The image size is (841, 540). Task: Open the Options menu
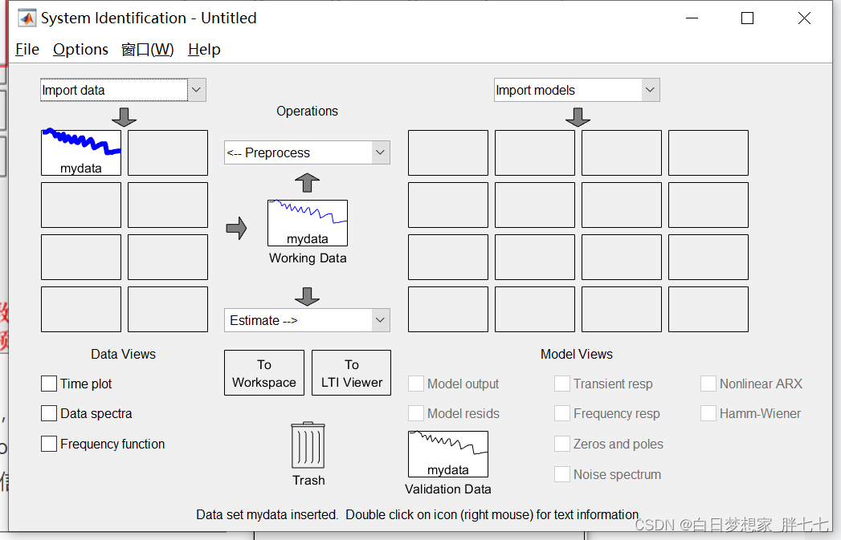click(x=80, y=49)
